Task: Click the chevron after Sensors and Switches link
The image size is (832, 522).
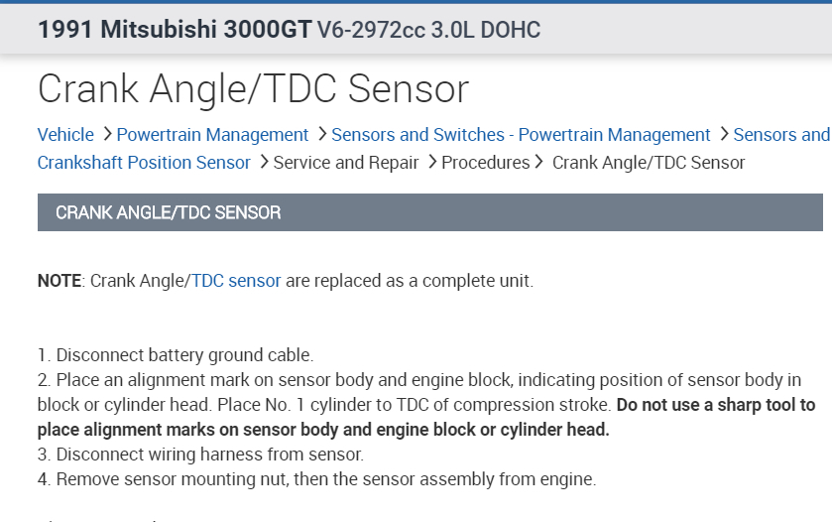Action: 723,135
